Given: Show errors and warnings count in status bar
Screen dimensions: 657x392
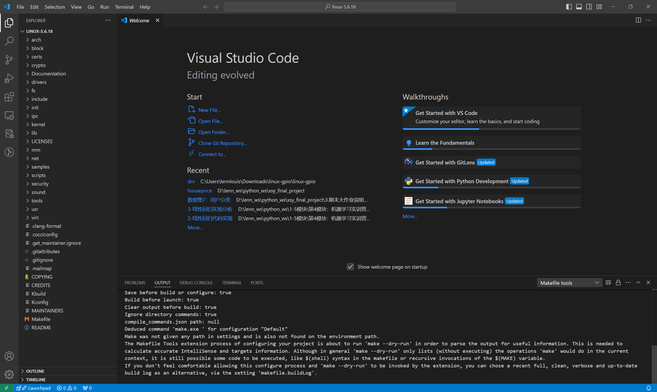Looking at the screenshot, I should tap(66, 388).
